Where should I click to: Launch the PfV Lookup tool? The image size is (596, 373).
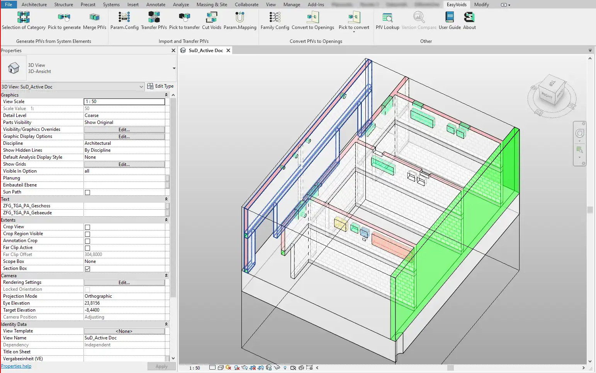pyautogui.click(x=387, y=17)
